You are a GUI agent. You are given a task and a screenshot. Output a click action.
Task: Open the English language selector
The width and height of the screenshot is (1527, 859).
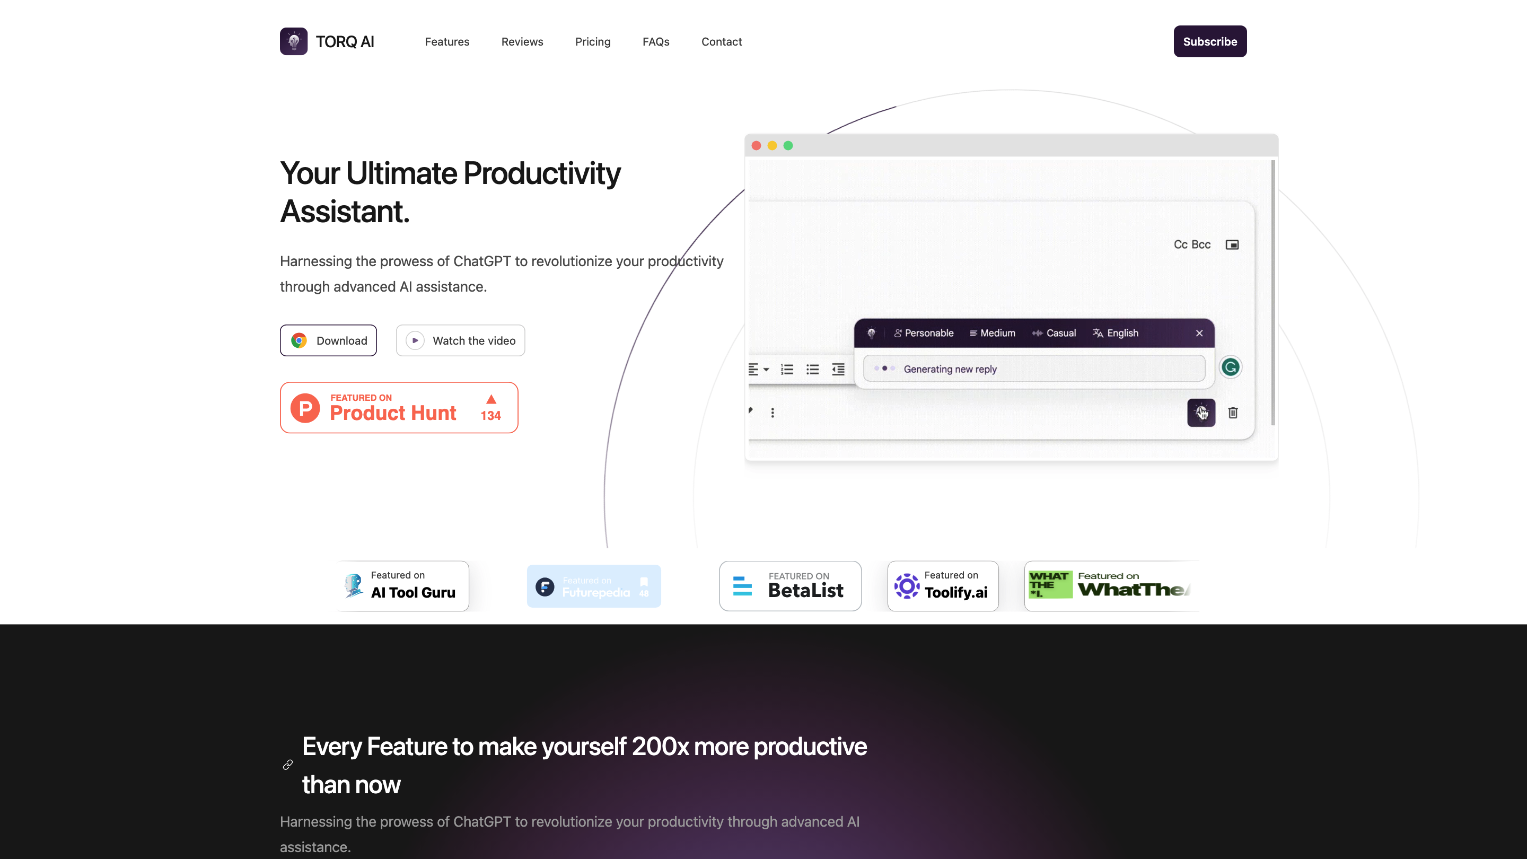click(x=1116, y=333)
